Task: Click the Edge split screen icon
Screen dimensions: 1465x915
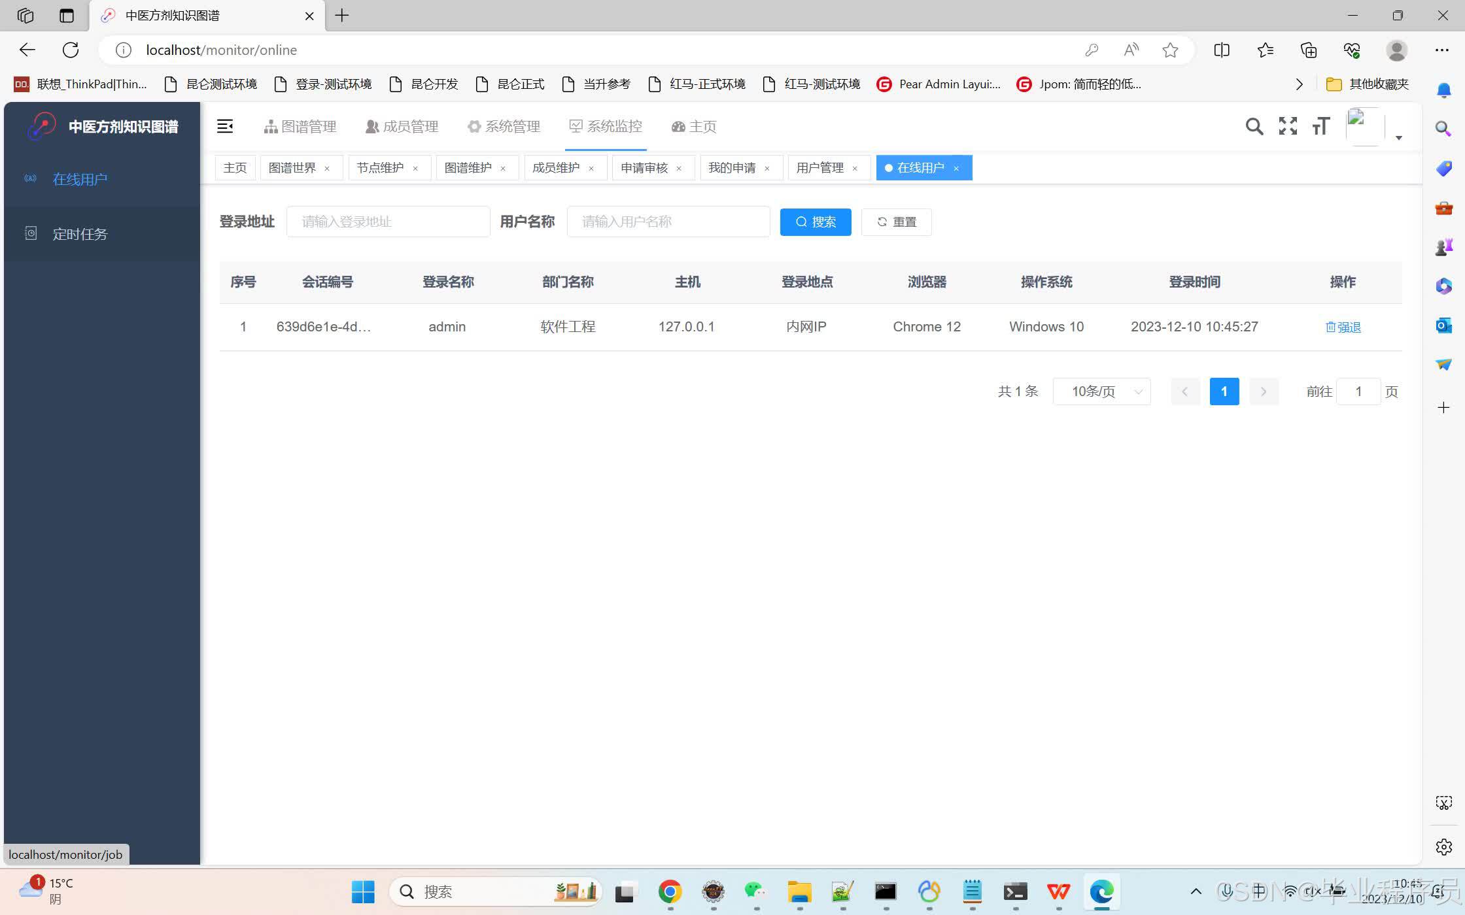Action: [1221, 50]
